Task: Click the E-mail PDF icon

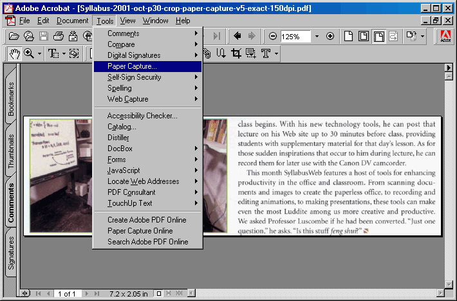Action: click(73, 36)
